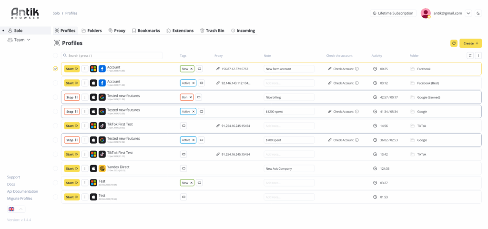Click the Create + button
488x229 pixels.
pyautogui.click(x=470, y=43)
